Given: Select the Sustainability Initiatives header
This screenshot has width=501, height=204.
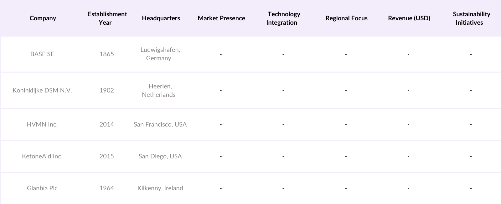Looking at the screenshot, I should [x=471, y=18].
